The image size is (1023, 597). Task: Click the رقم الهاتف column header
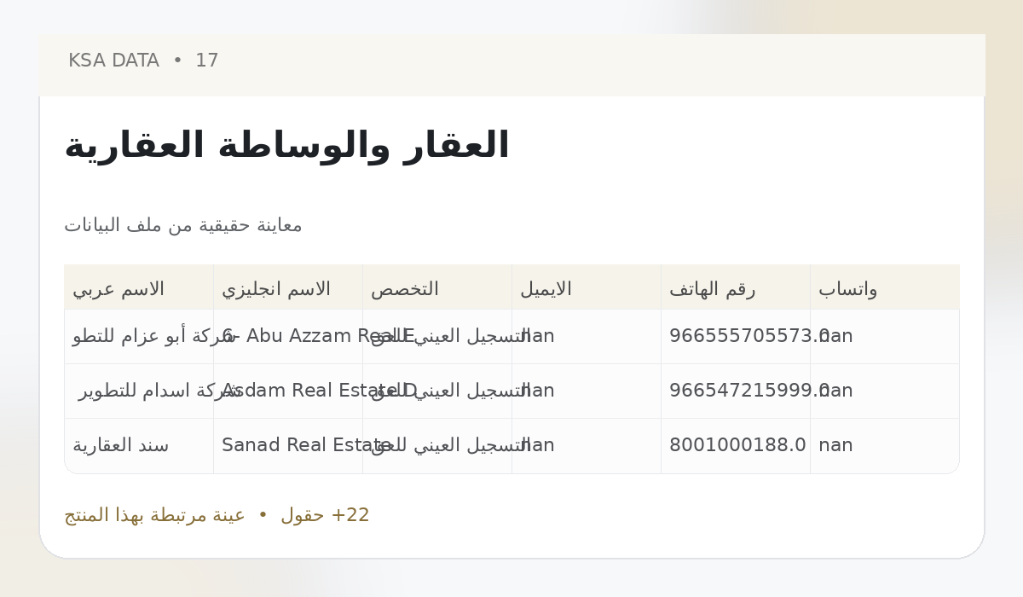click(x=713, y=289)
